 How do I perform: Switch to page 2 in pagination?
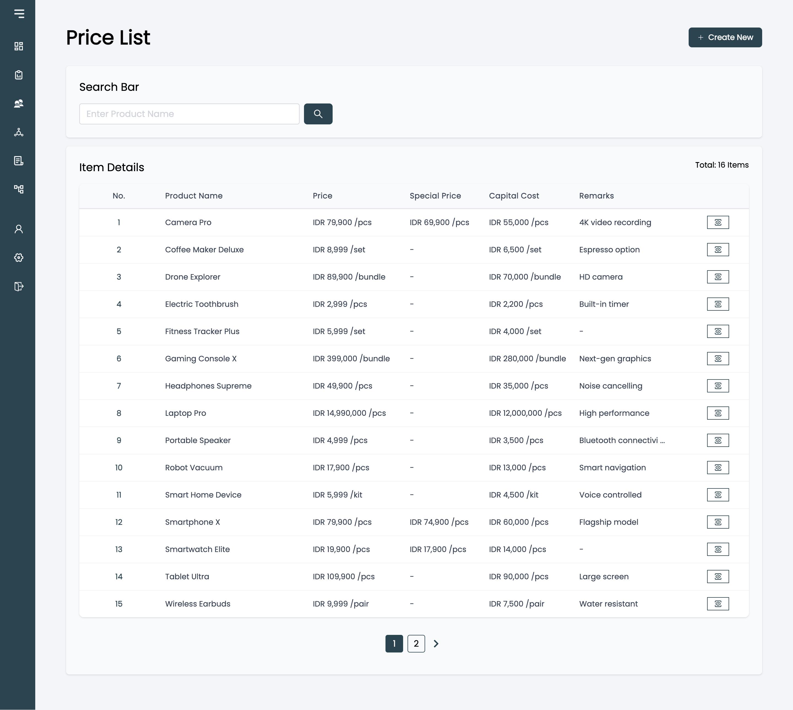[416, 644]
